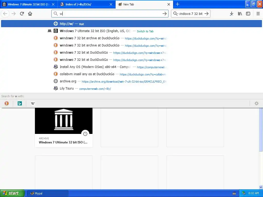
Task: Click the page vertical scrollbar thumb
Action: 261,130
